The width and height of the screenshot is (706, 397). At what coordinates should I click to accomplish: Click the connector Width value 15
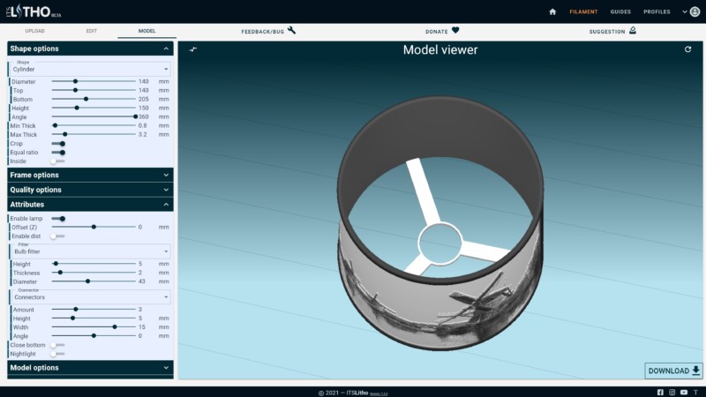142,327
